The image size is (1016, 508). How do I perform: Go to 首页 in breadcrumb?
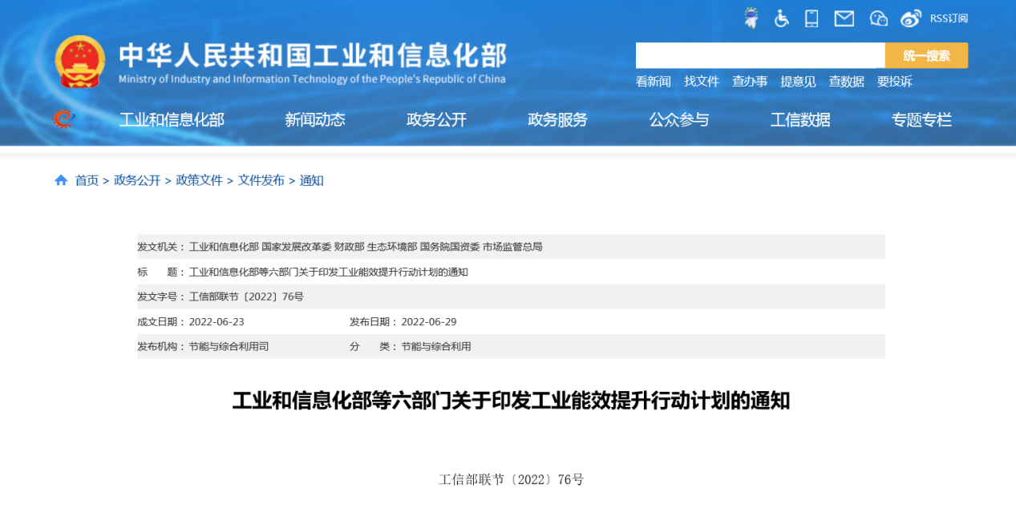(x=87, y=180)
